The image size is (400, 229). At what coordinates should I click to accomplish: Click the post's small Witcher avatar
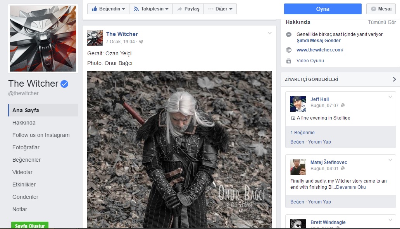[x=95, y=38]
